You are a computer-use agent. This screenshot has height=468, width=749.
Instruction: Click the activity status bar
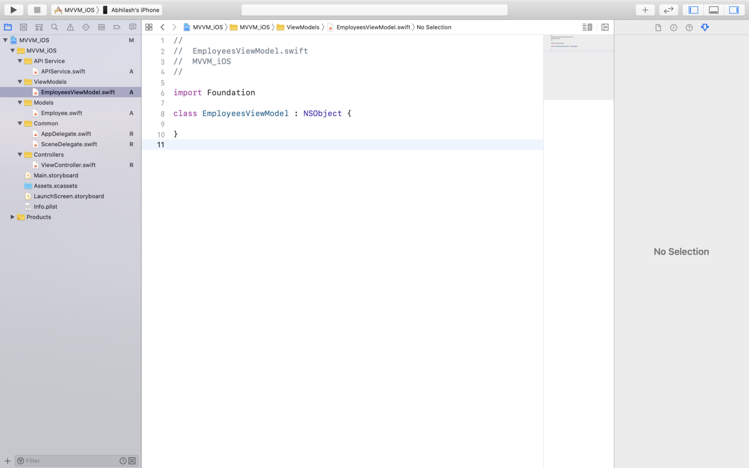tap(374, 10)
